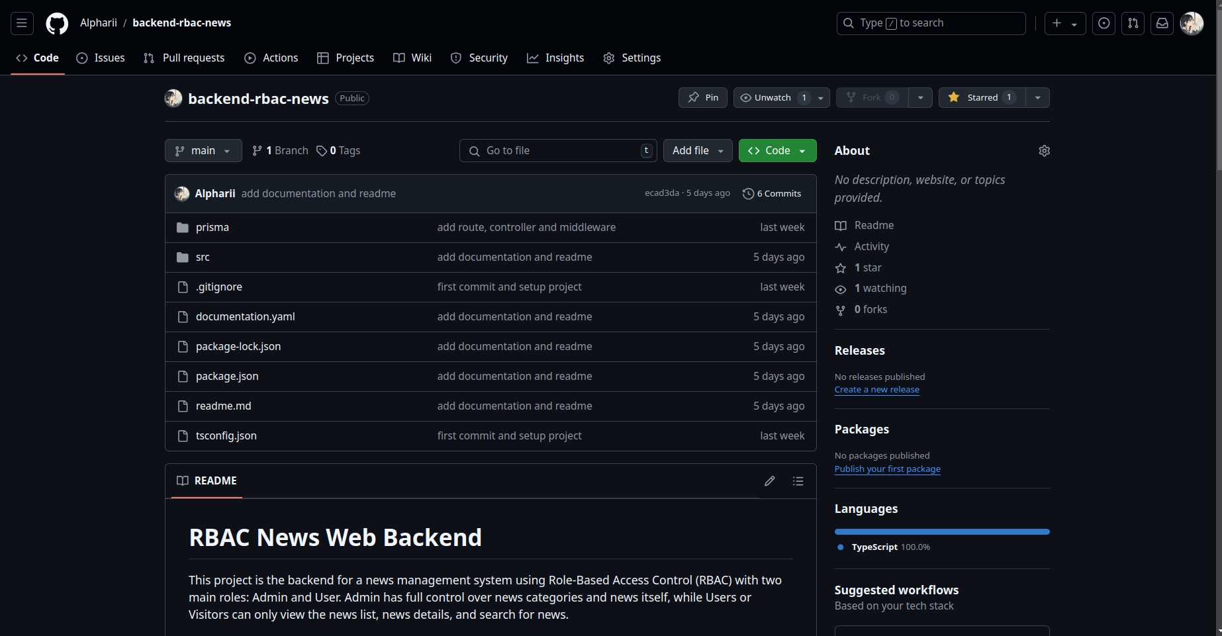
Task: Expand the star lists dropdown arrow
Action: pyautogui.click(x=1038, y=98)
